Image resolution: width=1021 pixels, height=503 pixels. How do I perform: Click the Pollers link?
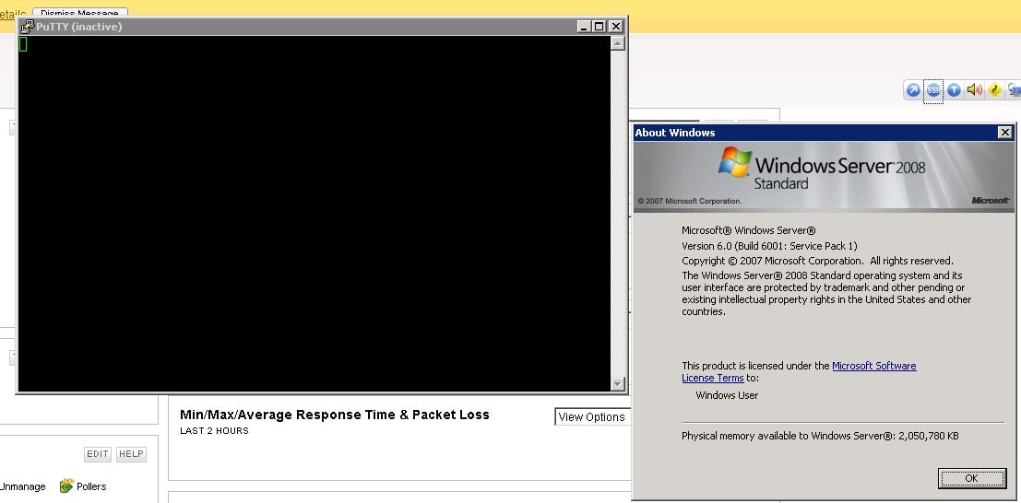(91, 486)
